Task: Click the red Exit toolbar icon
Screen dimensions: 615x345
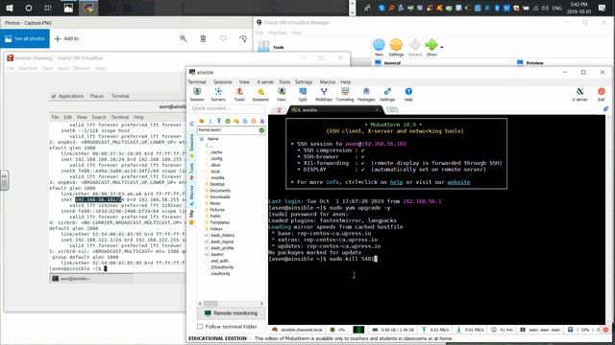Action: 601,94
